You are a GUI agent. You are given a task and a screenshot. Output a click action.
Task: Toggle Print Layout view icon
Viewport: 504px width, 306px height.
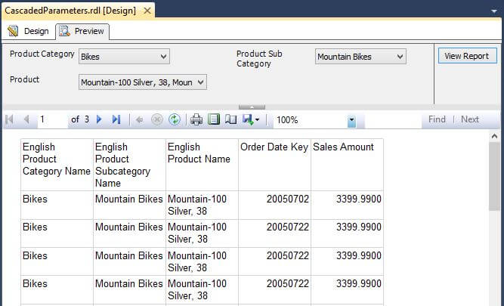click(214, 119)
